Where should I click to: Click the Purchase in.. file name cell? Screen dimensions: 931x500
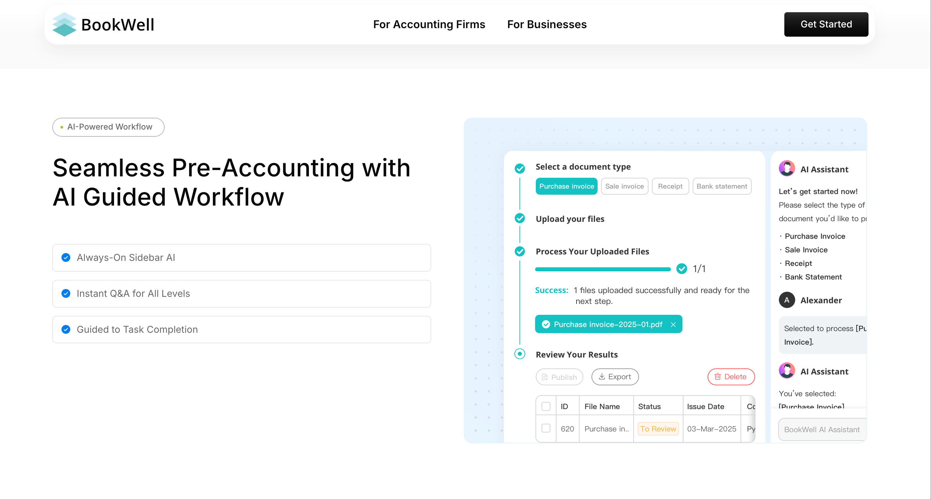(606, 429)
